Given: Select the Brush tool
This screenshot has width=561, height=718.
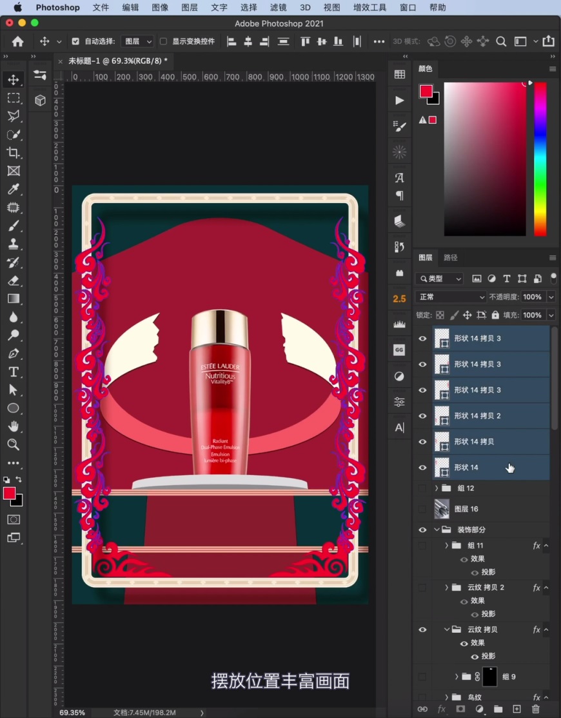Looking at the screenshot, I should tap(14, 226).
